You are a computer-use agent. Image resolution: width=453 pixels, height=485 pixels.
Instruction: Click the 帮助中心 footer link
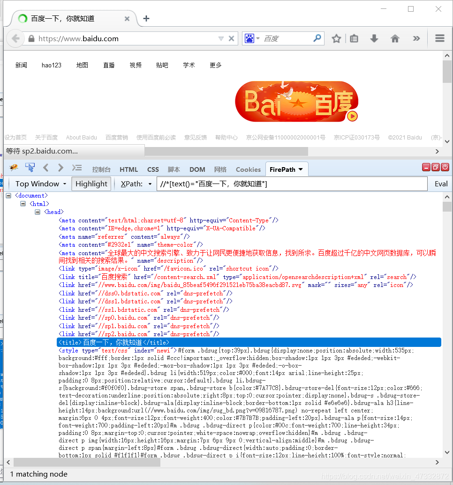pyautogui.click(x=226, y=138)
